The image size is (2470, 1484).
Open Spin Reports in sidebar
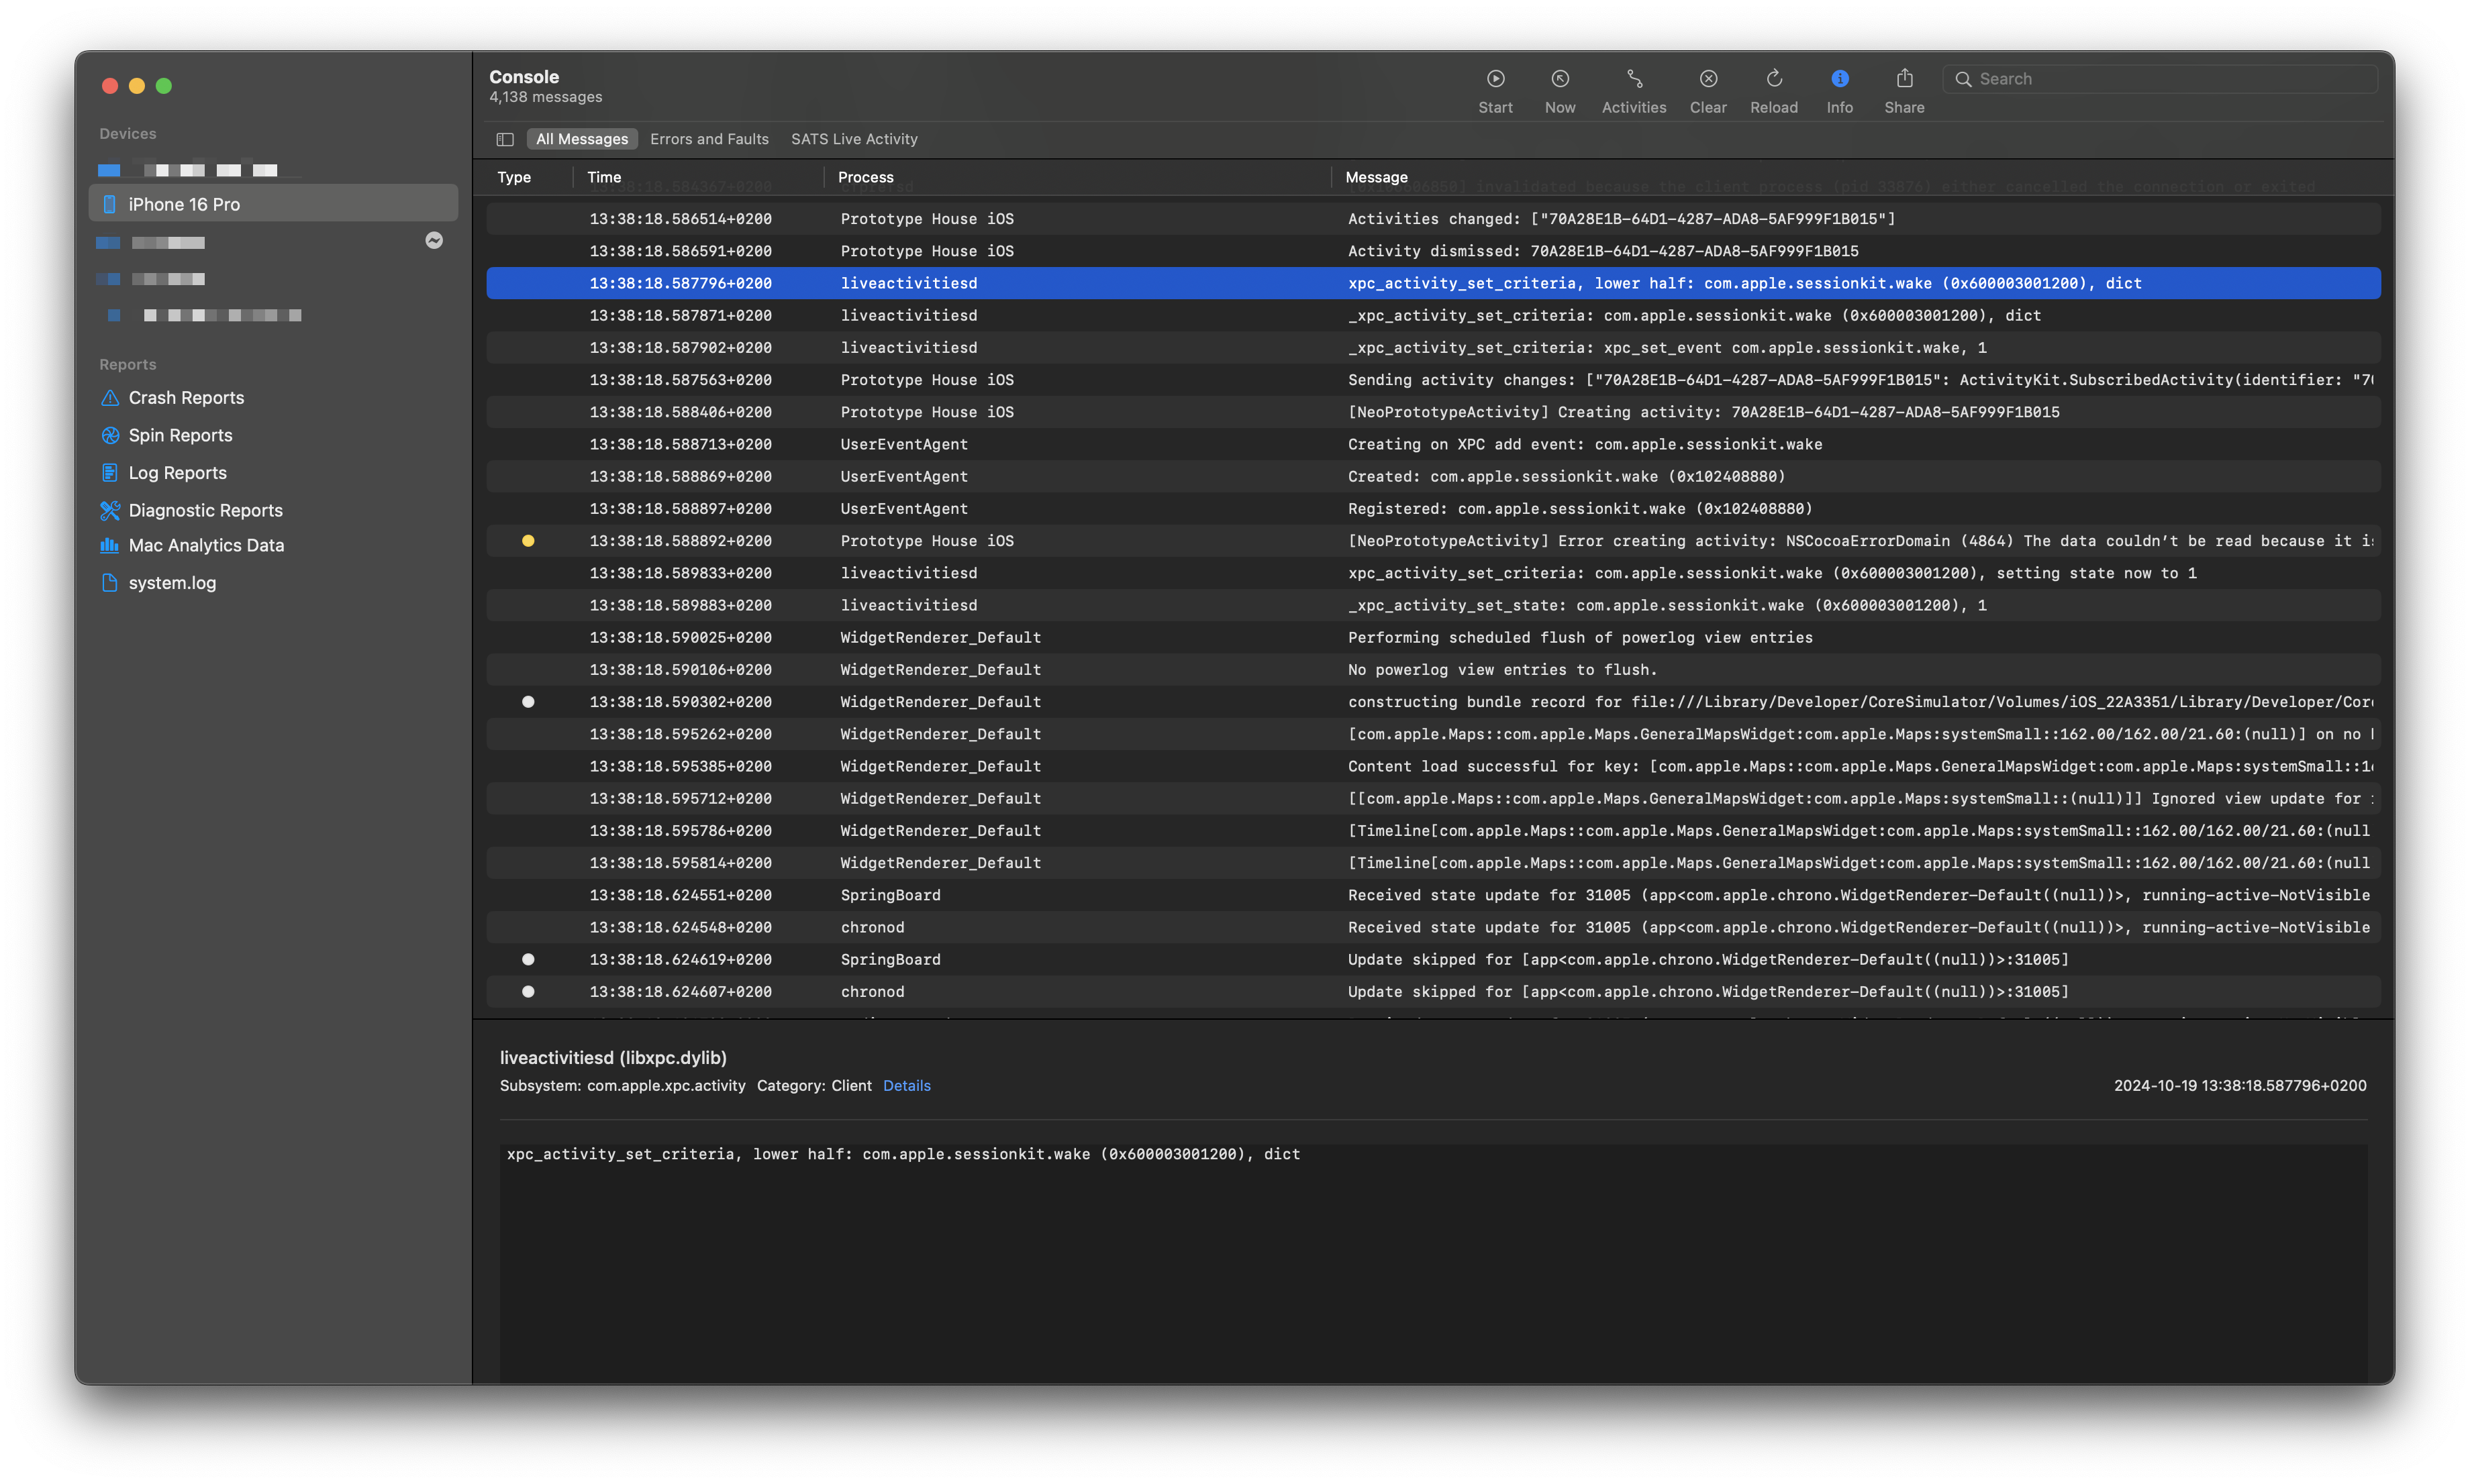pos(180,435)
